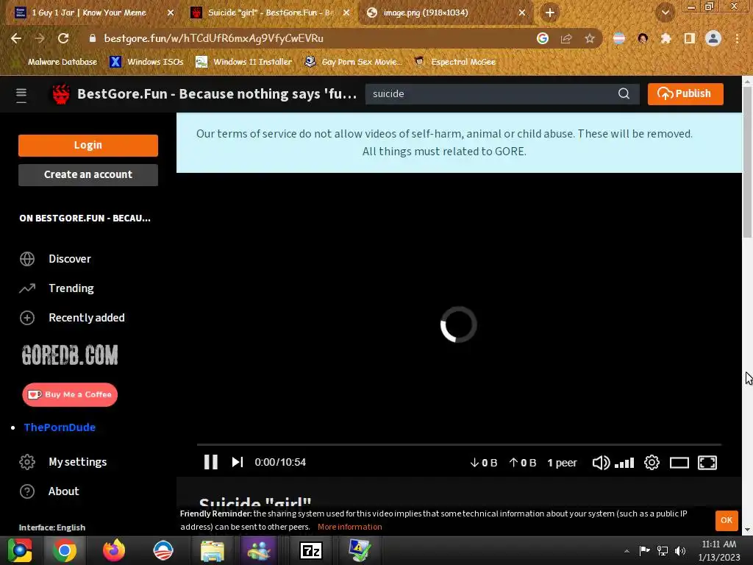Open the player settings gear
This screenshot has width=753, height=565.
pyautogui.click(x=652, y=463)
